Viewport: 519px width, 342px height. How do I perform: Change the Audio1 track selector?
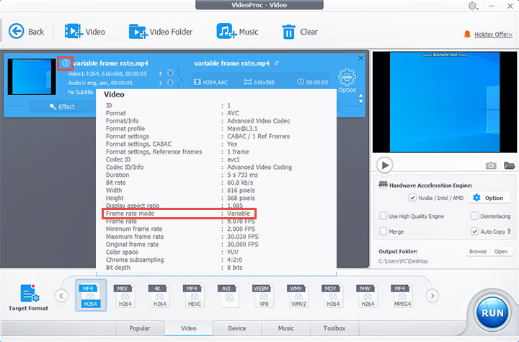pos(160,82)
